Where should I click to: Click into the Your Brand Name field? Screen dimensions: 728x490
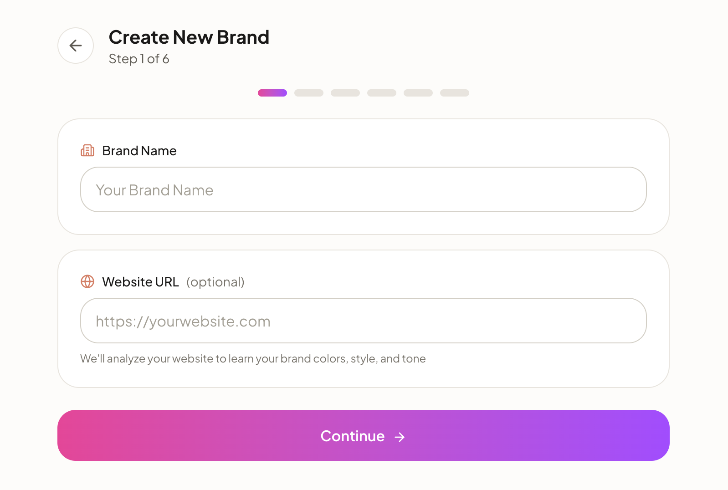364,189
